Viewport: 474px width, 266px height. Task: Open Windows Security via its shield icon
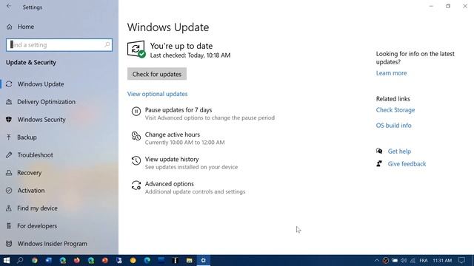tap(9, 120)
